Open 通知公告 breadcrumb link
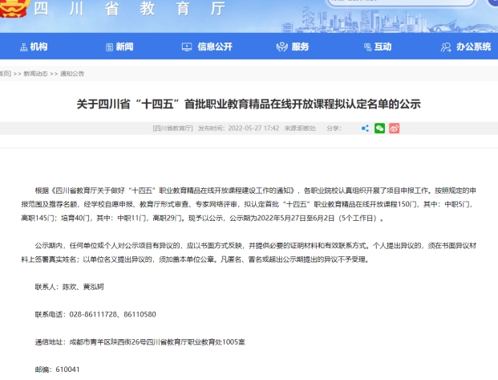498x380 pixels. point(72,73)
